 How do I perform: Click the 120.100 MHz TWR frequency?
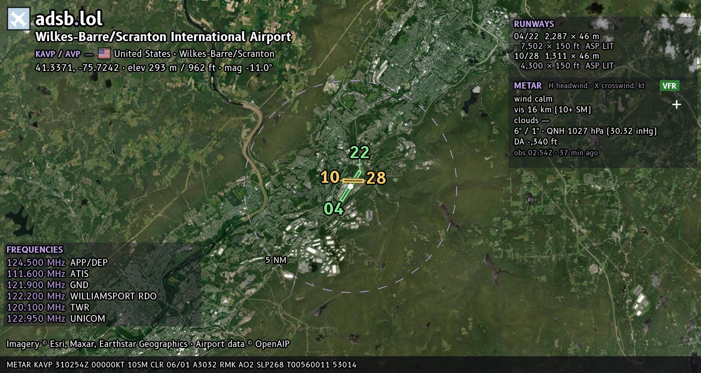tap(48, 307)
